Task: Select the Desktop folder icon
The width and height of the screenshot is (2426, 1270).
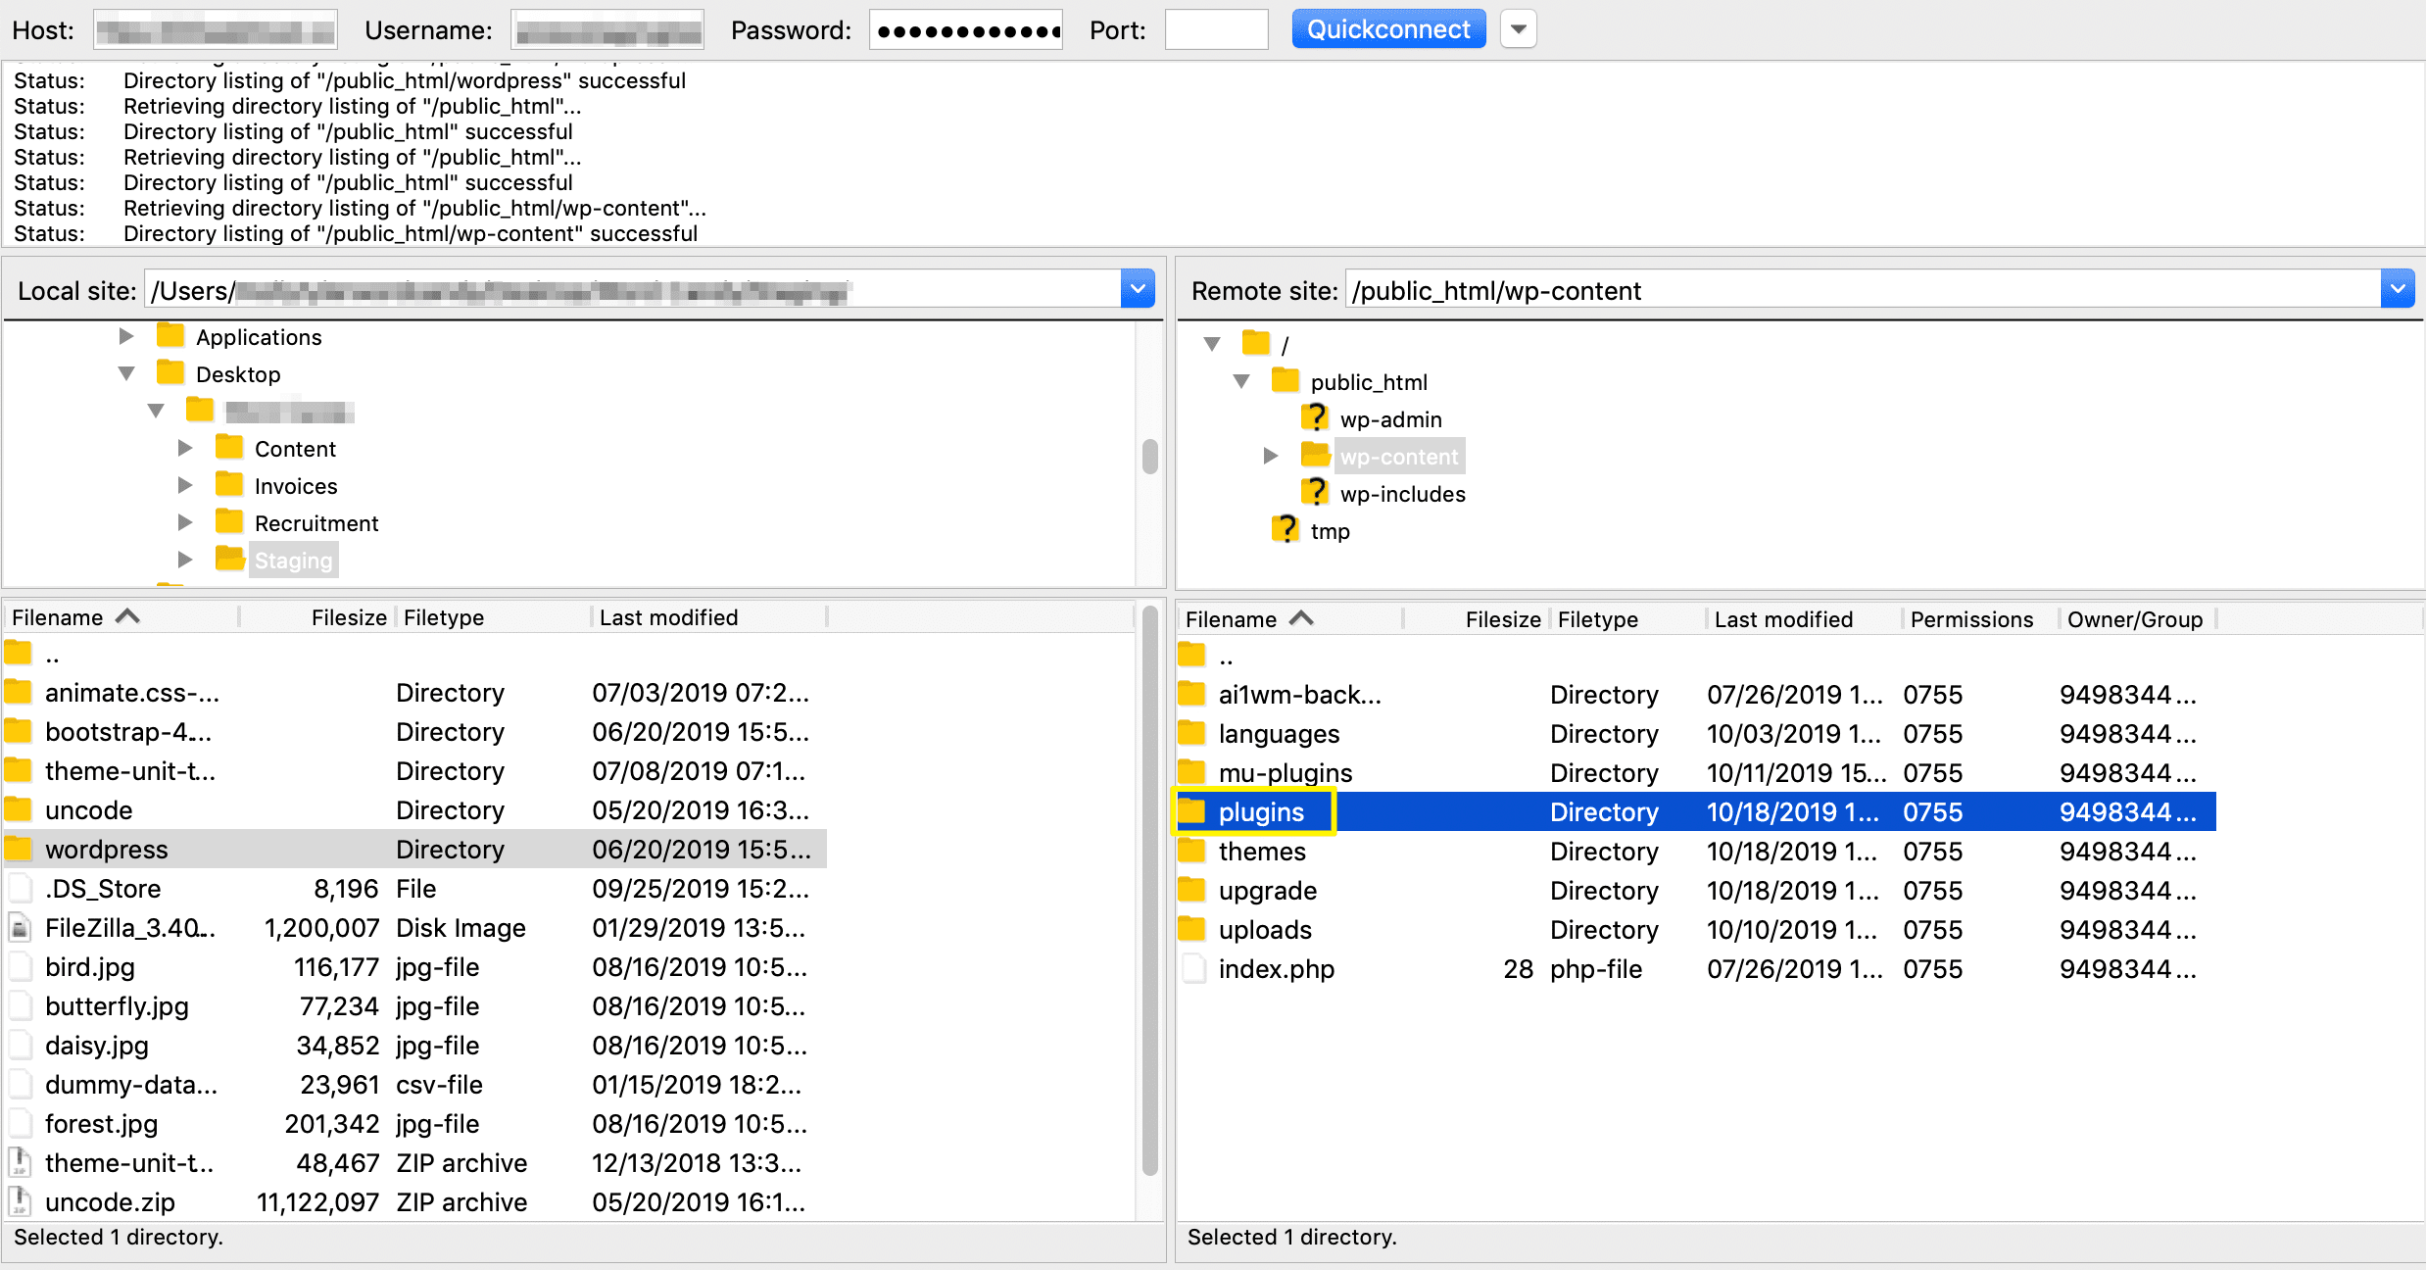Action: click(x=170, y=372)
